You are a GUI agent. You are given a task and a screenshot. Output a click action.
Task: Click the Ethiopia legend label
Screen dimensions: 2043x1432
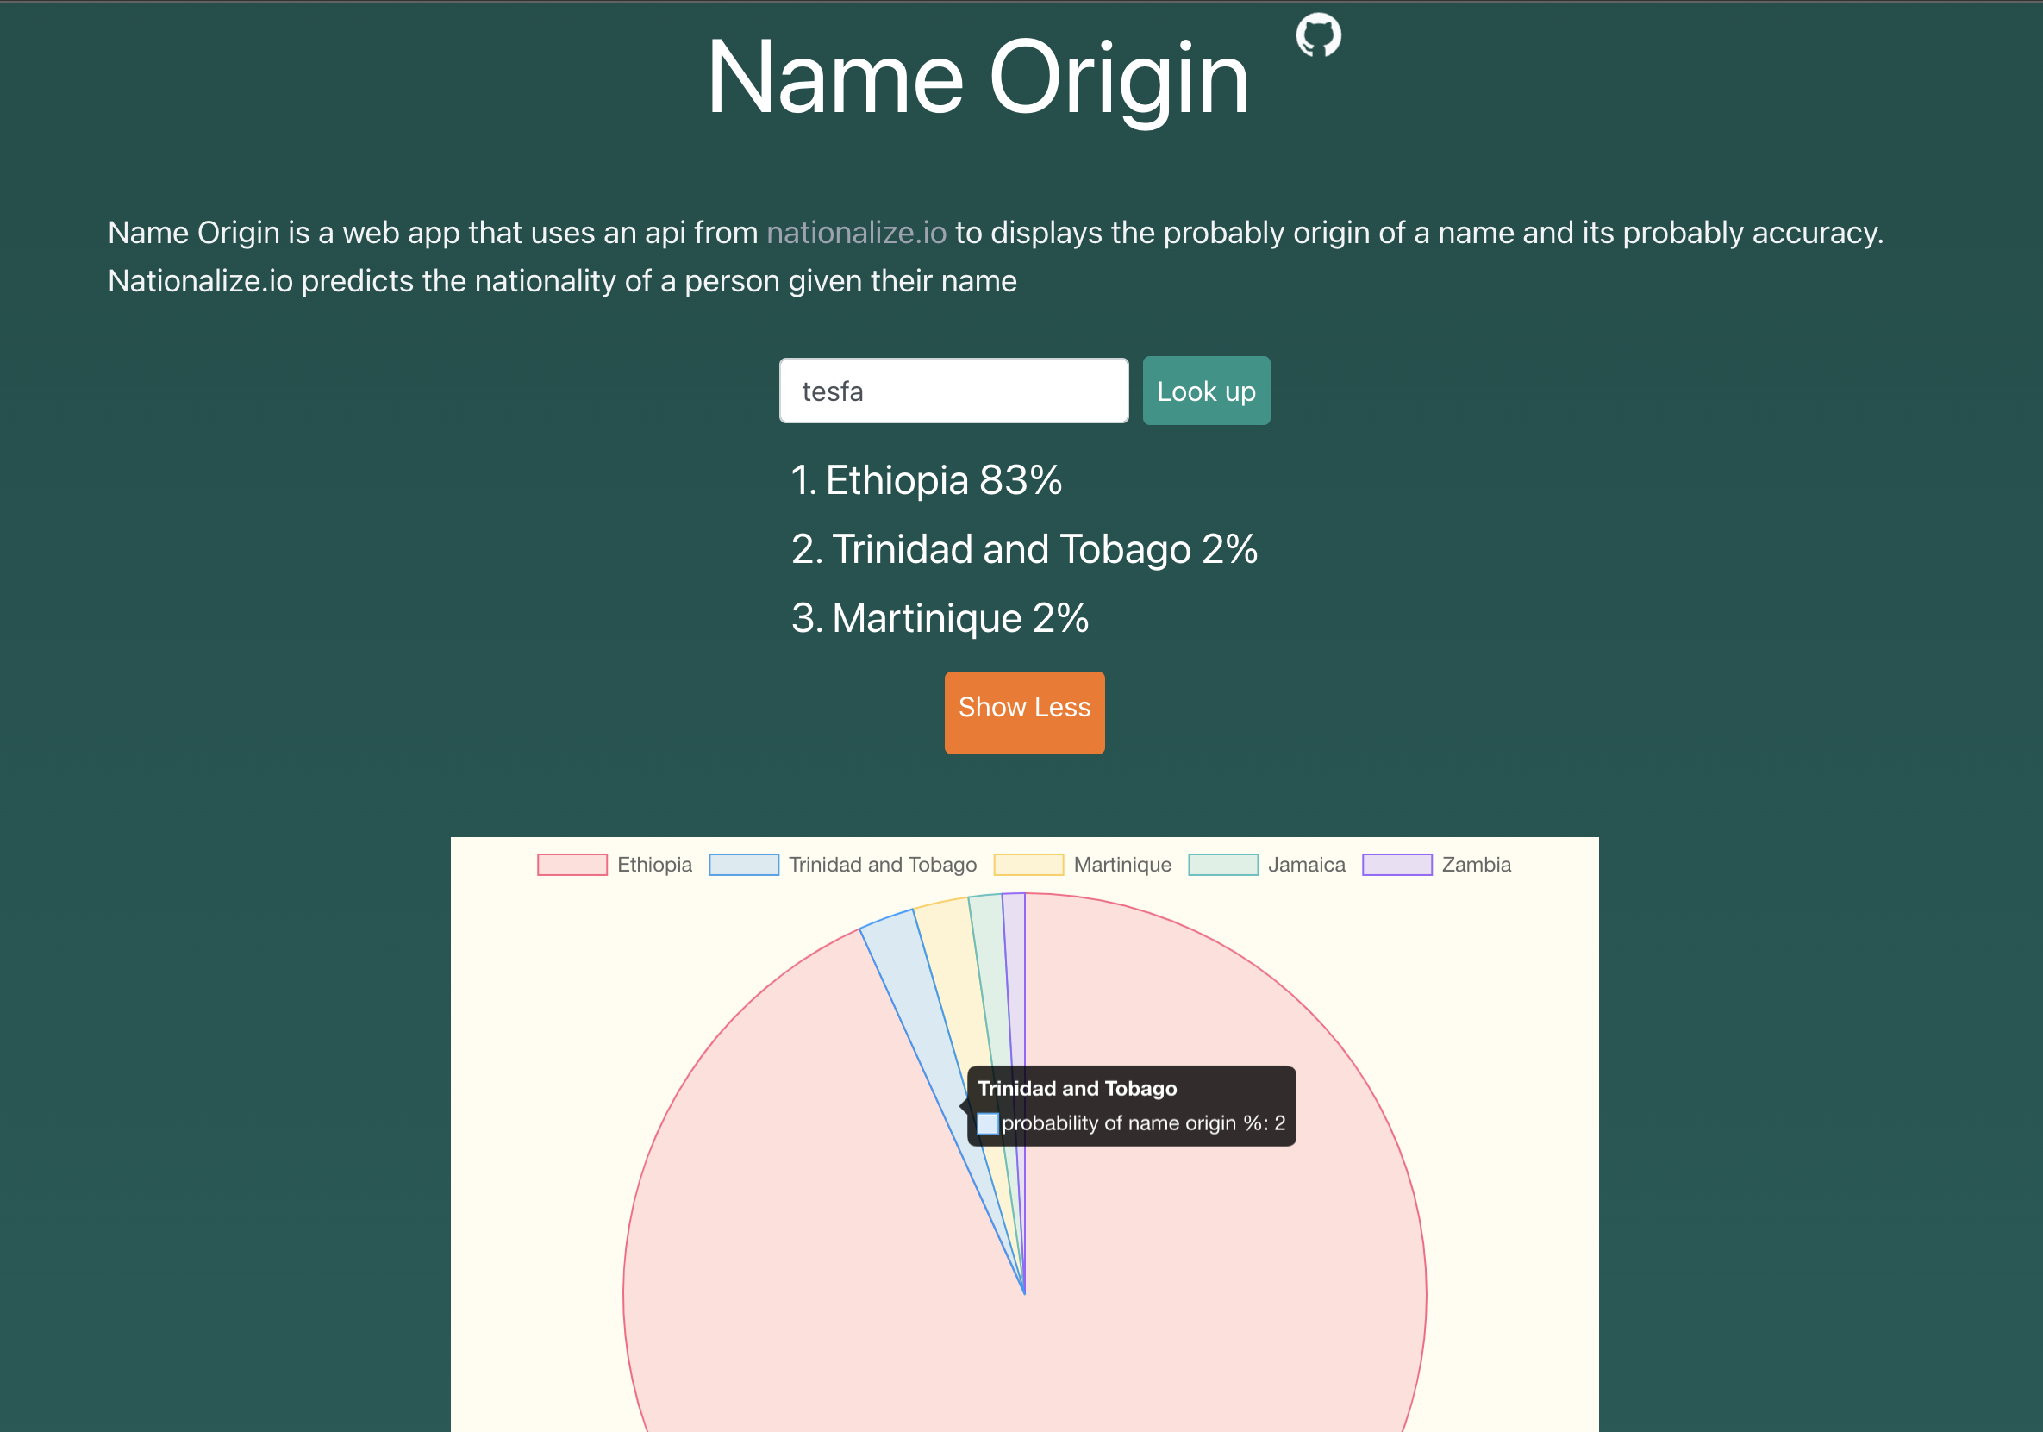(x=654, y=864)
